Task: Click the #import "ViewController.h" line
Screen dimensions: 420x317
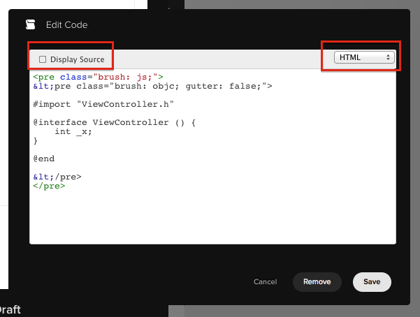Action: point(103,104)
